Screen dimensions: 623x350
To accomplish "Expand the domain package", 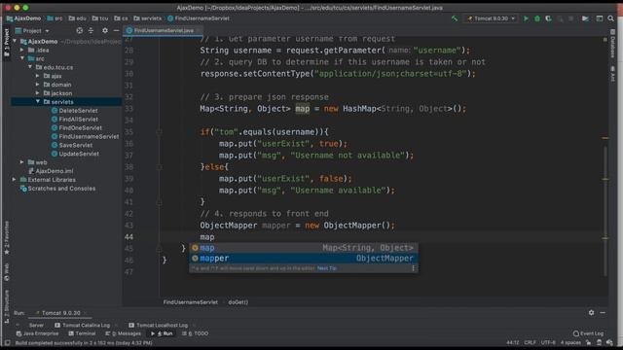I will pos(38,85).
